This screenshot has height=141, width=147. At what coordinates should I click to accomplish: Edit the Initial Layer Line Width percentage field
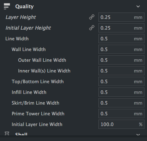(121, 124)
